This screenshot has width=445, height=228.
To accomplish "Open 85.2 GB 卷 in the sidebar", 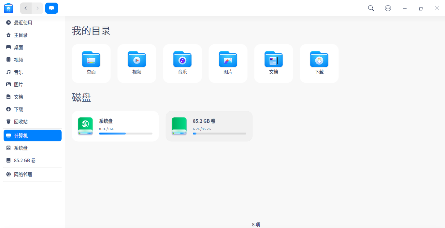I will pyautogui.click(x=33, y=161).
